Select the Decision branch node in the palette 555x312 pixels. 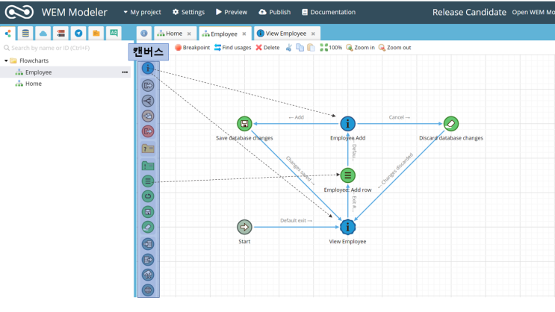pyautogui.click(x=148, y=101)
